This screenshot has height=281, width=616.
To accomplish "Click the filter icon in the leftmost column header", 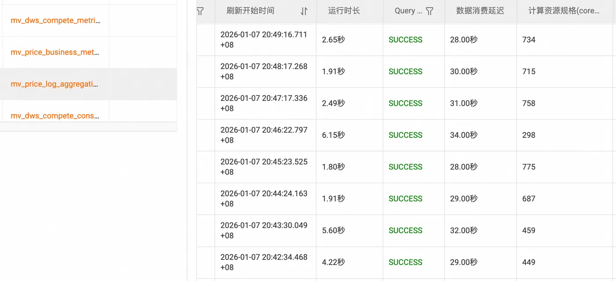I will click(200, 11).
